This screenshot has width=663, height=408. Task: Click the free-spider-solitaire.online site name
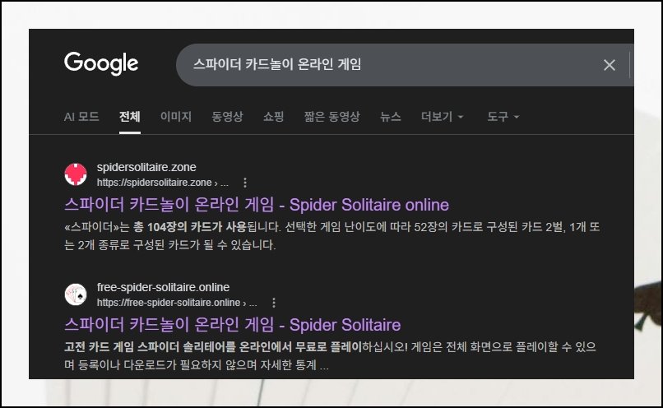point(163,288)
